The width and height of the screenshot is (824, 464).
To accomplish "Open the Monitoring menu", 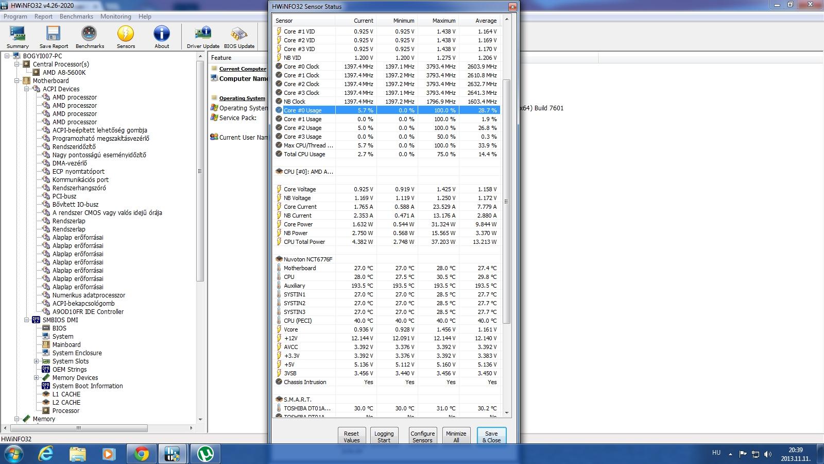I will coord(115,16).
